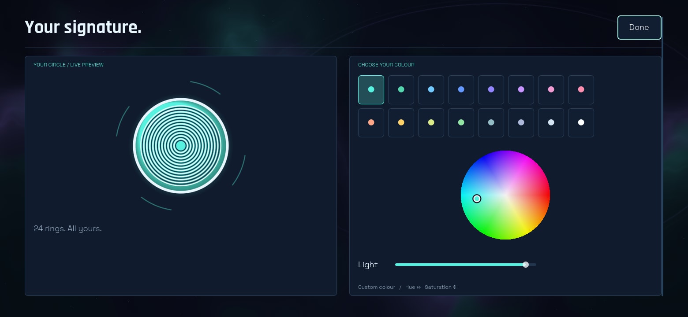Select the selected turquoise colour swatch
The image size is (688, 317).
click(x=371, y=90)
